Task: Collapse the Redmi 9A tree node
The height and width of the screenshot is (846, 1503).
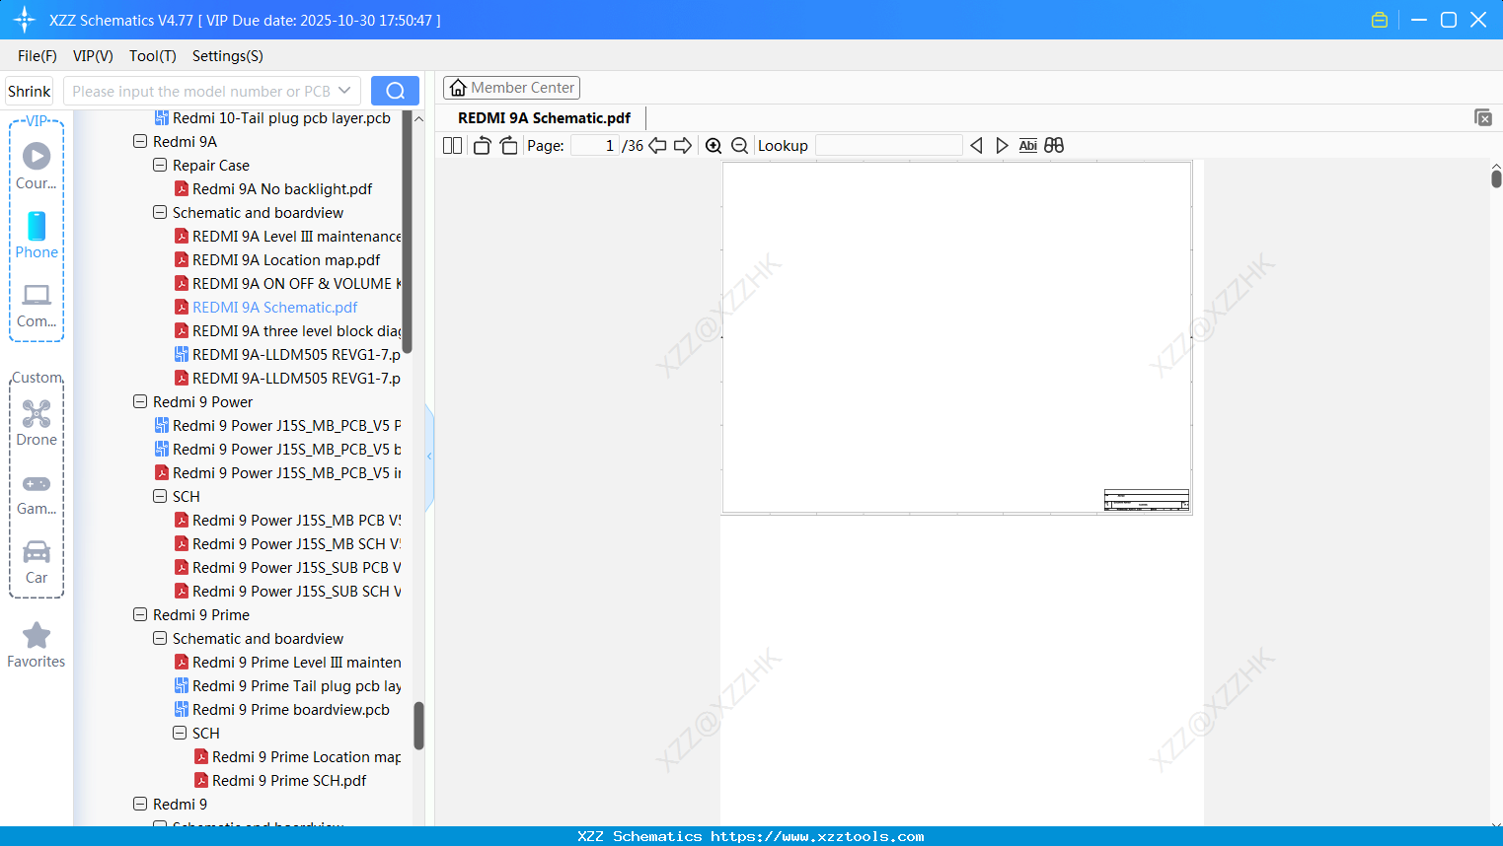Action: [x=140, y=141]
